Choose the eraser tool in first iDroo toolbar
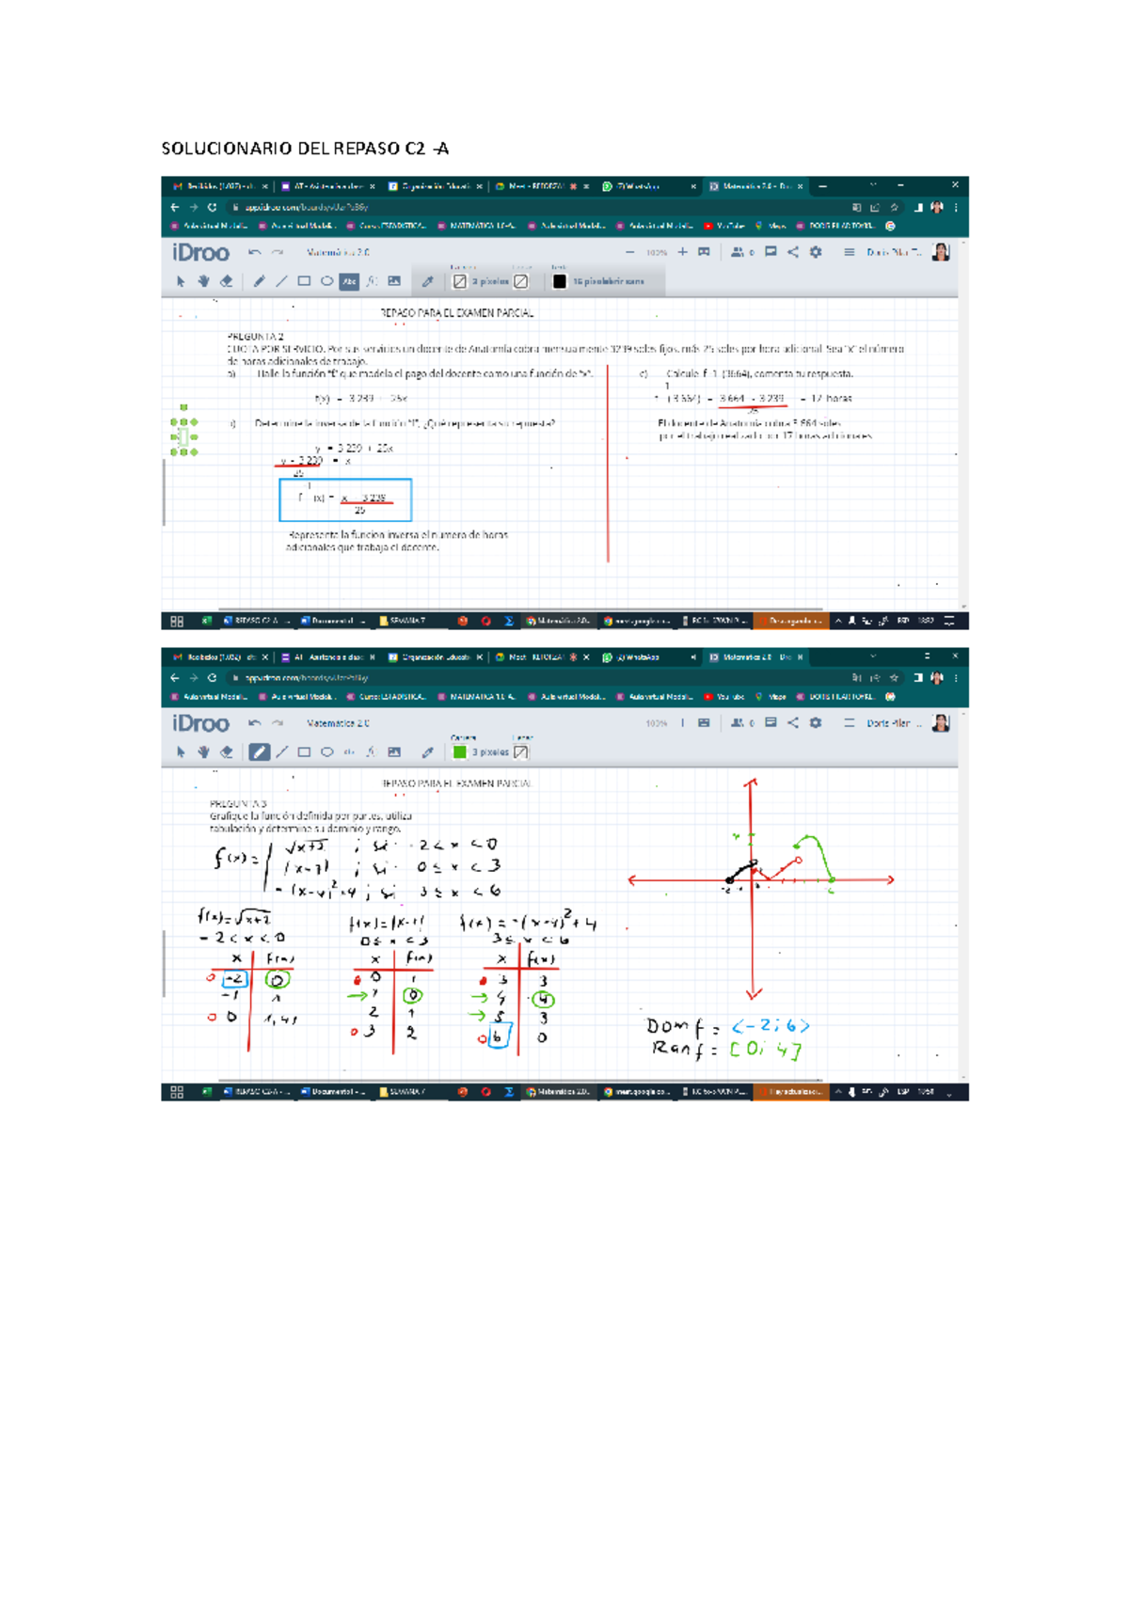 pos(227,281)
